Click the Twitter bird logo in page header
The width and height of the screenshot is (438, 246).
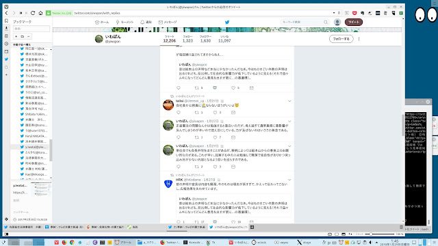[227, 22]
